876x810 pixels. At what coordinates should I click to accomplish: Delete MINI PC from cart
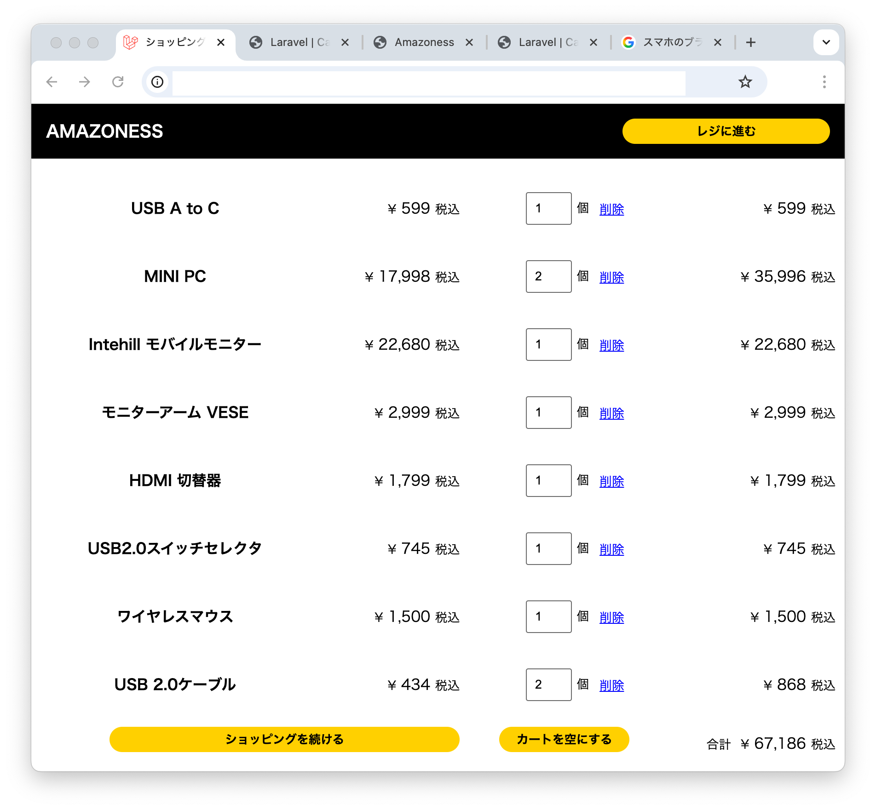[x=612, y=277]
